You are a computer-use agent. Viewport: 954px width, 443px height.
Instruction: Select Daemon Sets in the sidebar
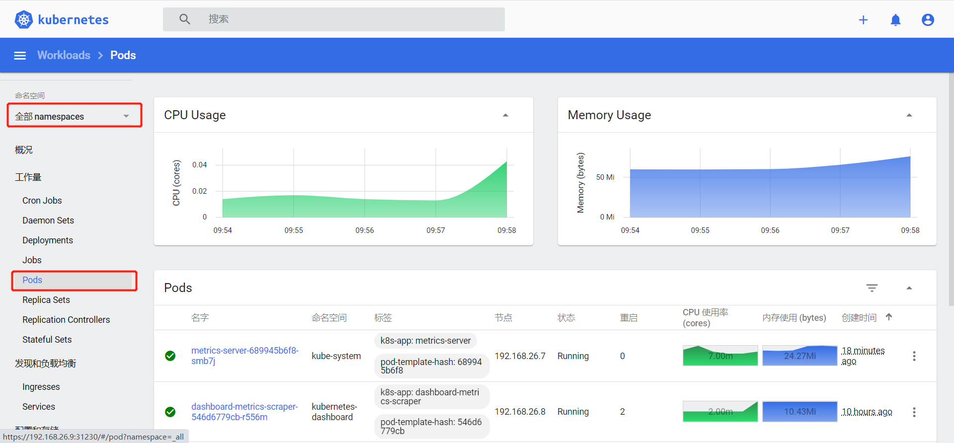[48, 221]
